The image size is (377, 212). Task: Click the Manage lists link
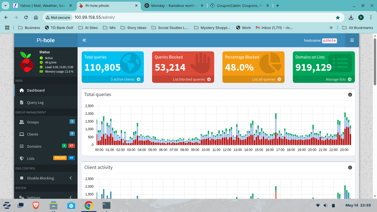336,79
